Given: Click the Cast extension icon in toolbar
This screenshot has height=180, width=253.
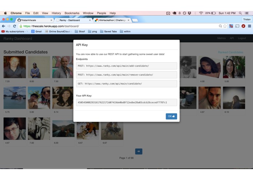Looking at the screenshot, I should [x=237, y=26].
